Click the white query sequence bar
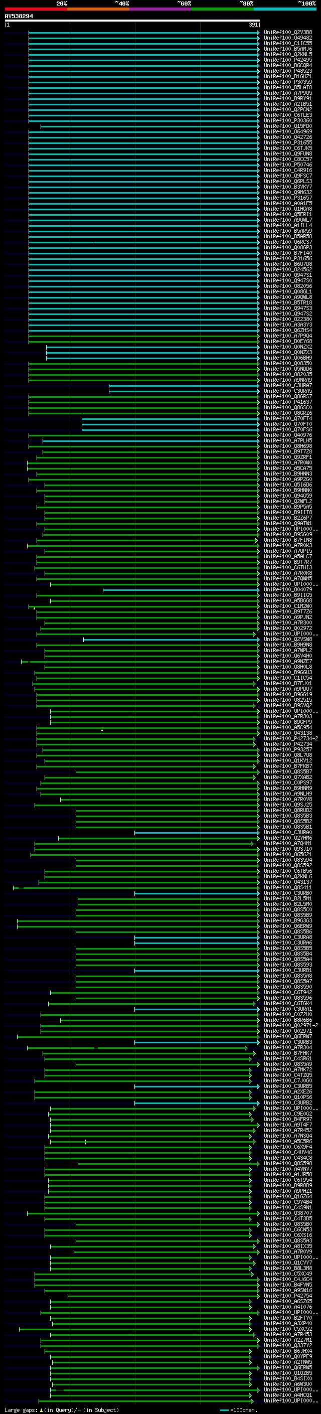 click(132, 21)
